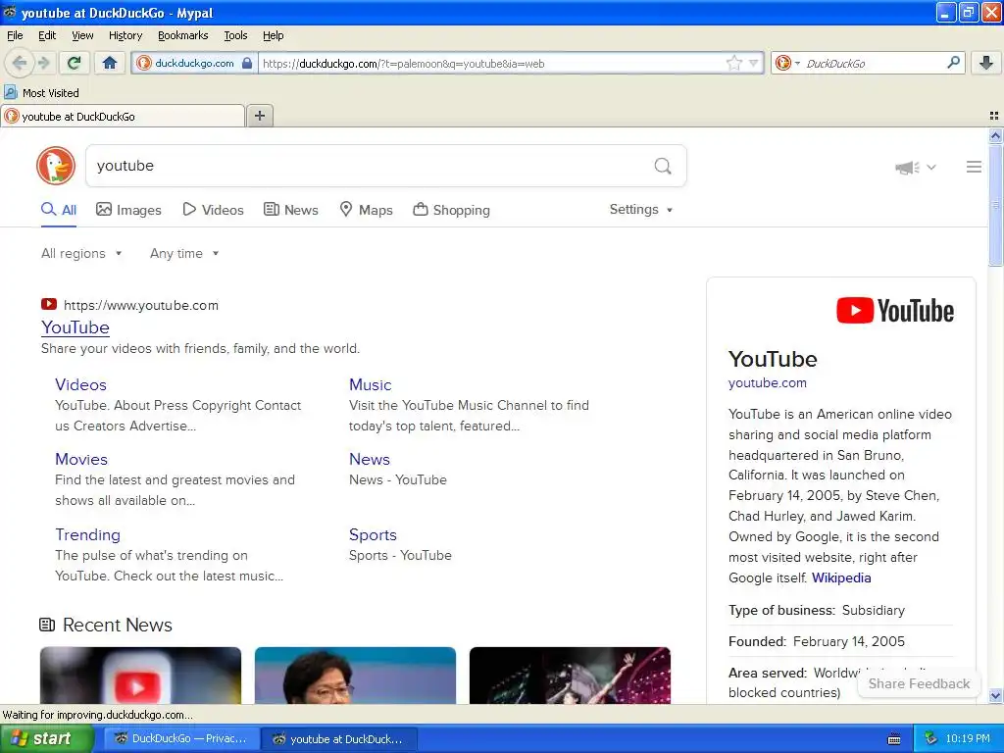The height and width of the screenshot is (753, 1004).
Task: Open the news thumbnail showing a dancer
Action: pyautogui.click(x=570, y=676)
